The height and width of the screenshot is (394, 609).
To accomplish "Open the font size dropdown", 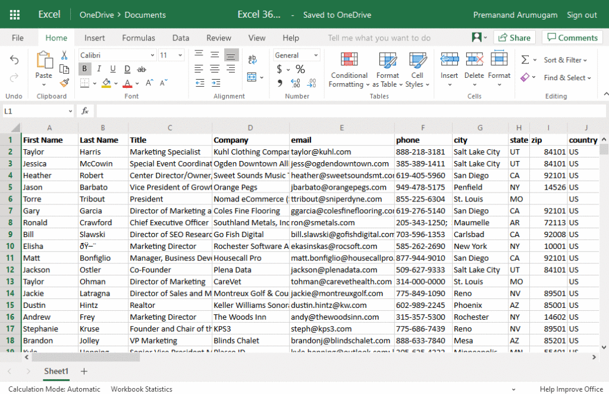I will click(x=180, y=55).
